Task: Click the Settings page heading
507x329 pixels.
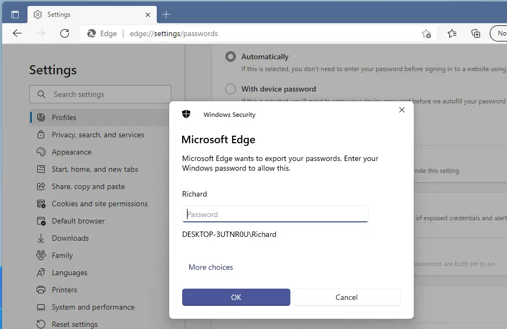Action: [x=53, y=70]
